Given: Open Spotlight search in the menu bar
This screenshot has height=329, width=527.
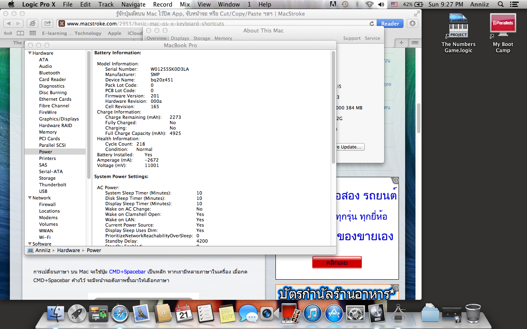Looking at the screenshot, I should (501, 5).
